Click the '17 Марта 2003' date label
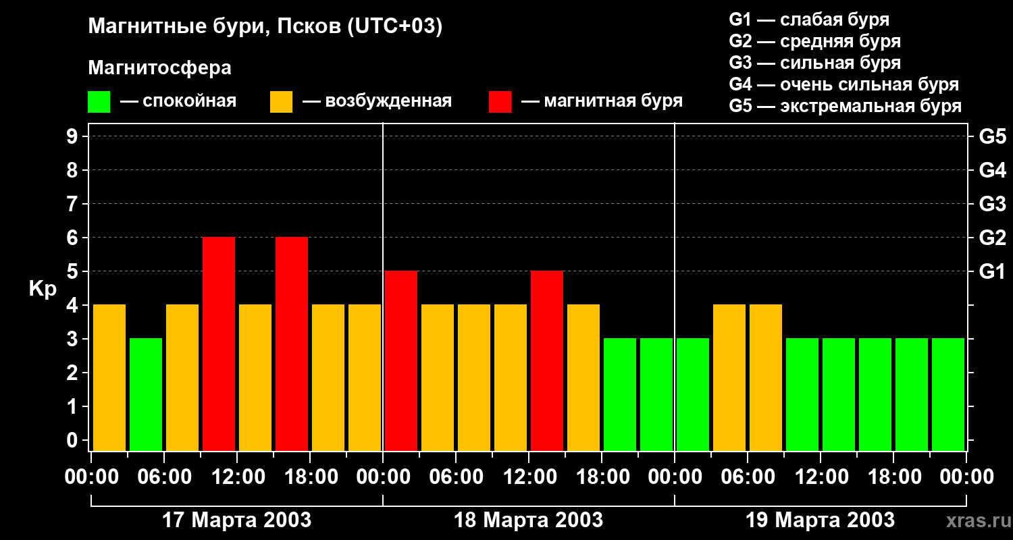The height and width of the screenshot is (540, 1013). [237, 520]
